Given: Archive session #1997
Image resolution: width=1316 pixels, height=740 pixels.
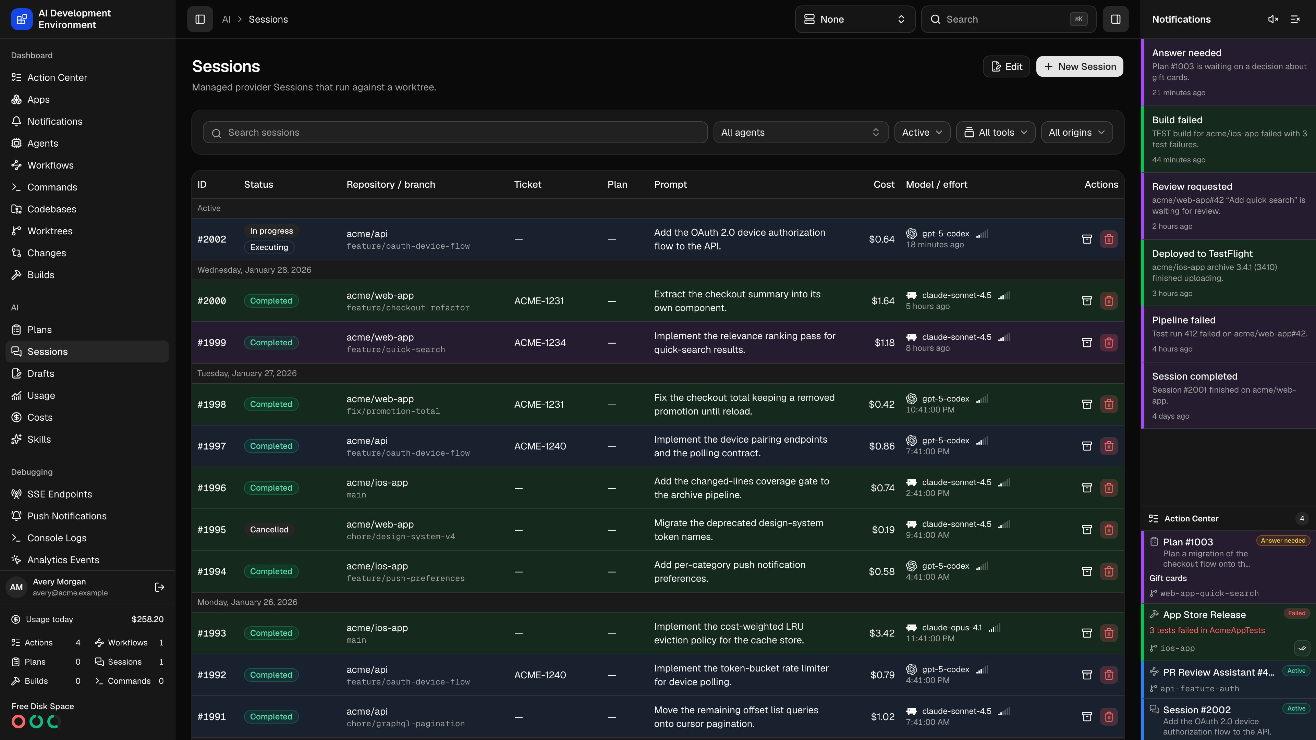Looking at the screenshot, I should [x=1087, y=446].
